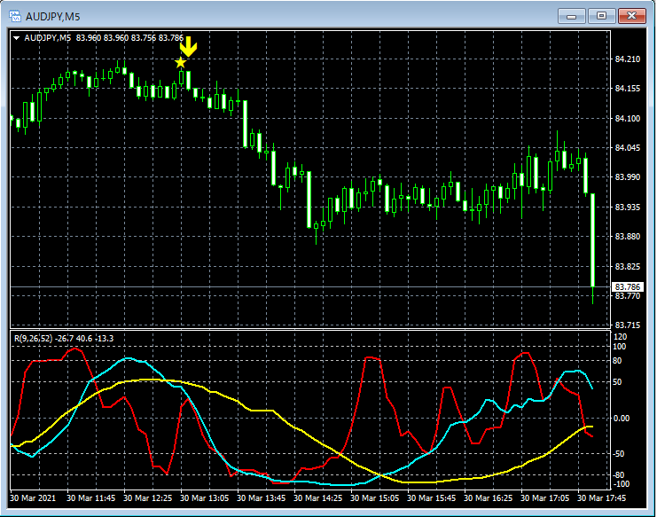Click the indicator scale label 120
The height and width of the screenshot is (517, 657).
click(620, 337)
